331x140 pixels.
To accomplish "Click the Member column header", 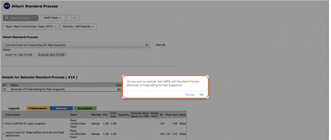I will pyautogui.click(x=96, y=115).
